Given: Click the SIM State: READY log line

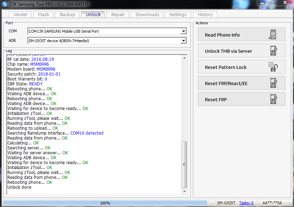Looking at the screenshot, I should [25, 84].
